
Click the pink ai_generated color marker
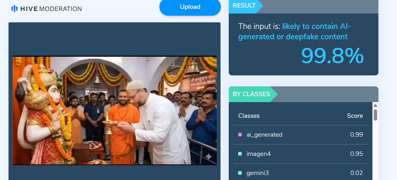click(240, 134)
